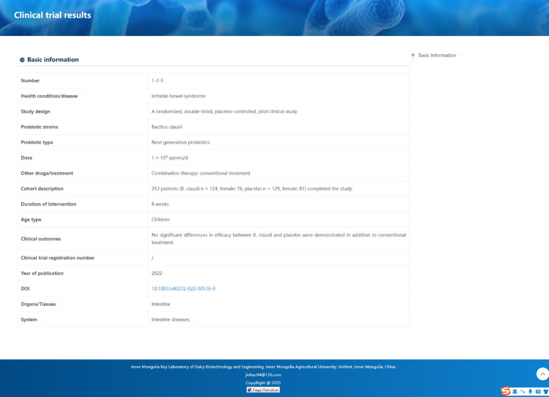Click the Next generation probiotics value
The width and height of the screenshot is (549, 397).
pos(180,142)
